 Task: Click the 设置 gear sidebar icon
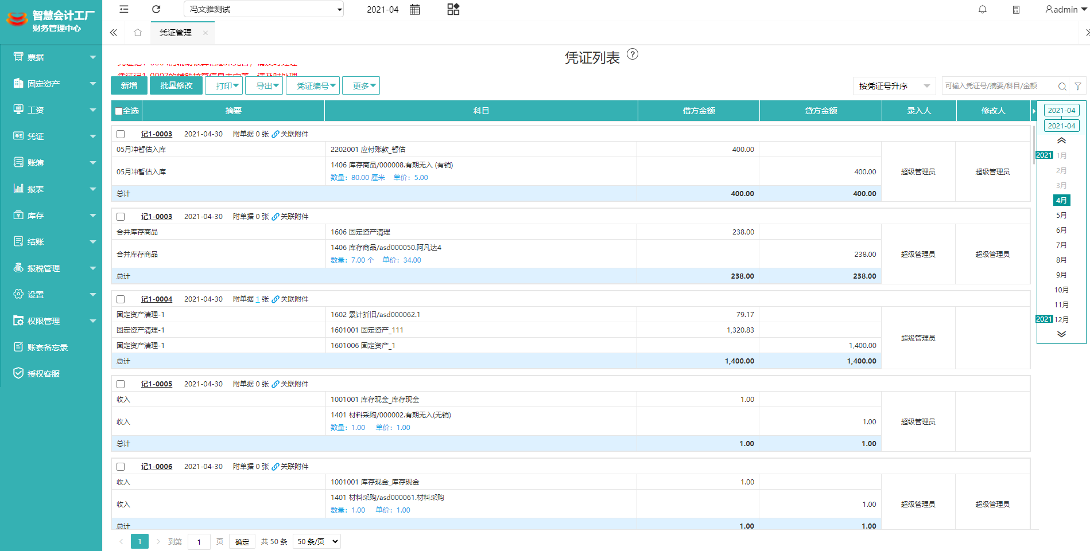click(x=18, y=294)
